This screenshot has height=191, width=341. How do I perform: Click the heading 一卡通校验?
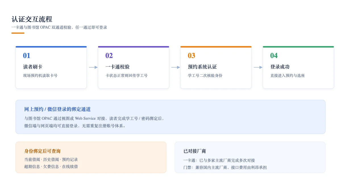(x=117, y=67)
